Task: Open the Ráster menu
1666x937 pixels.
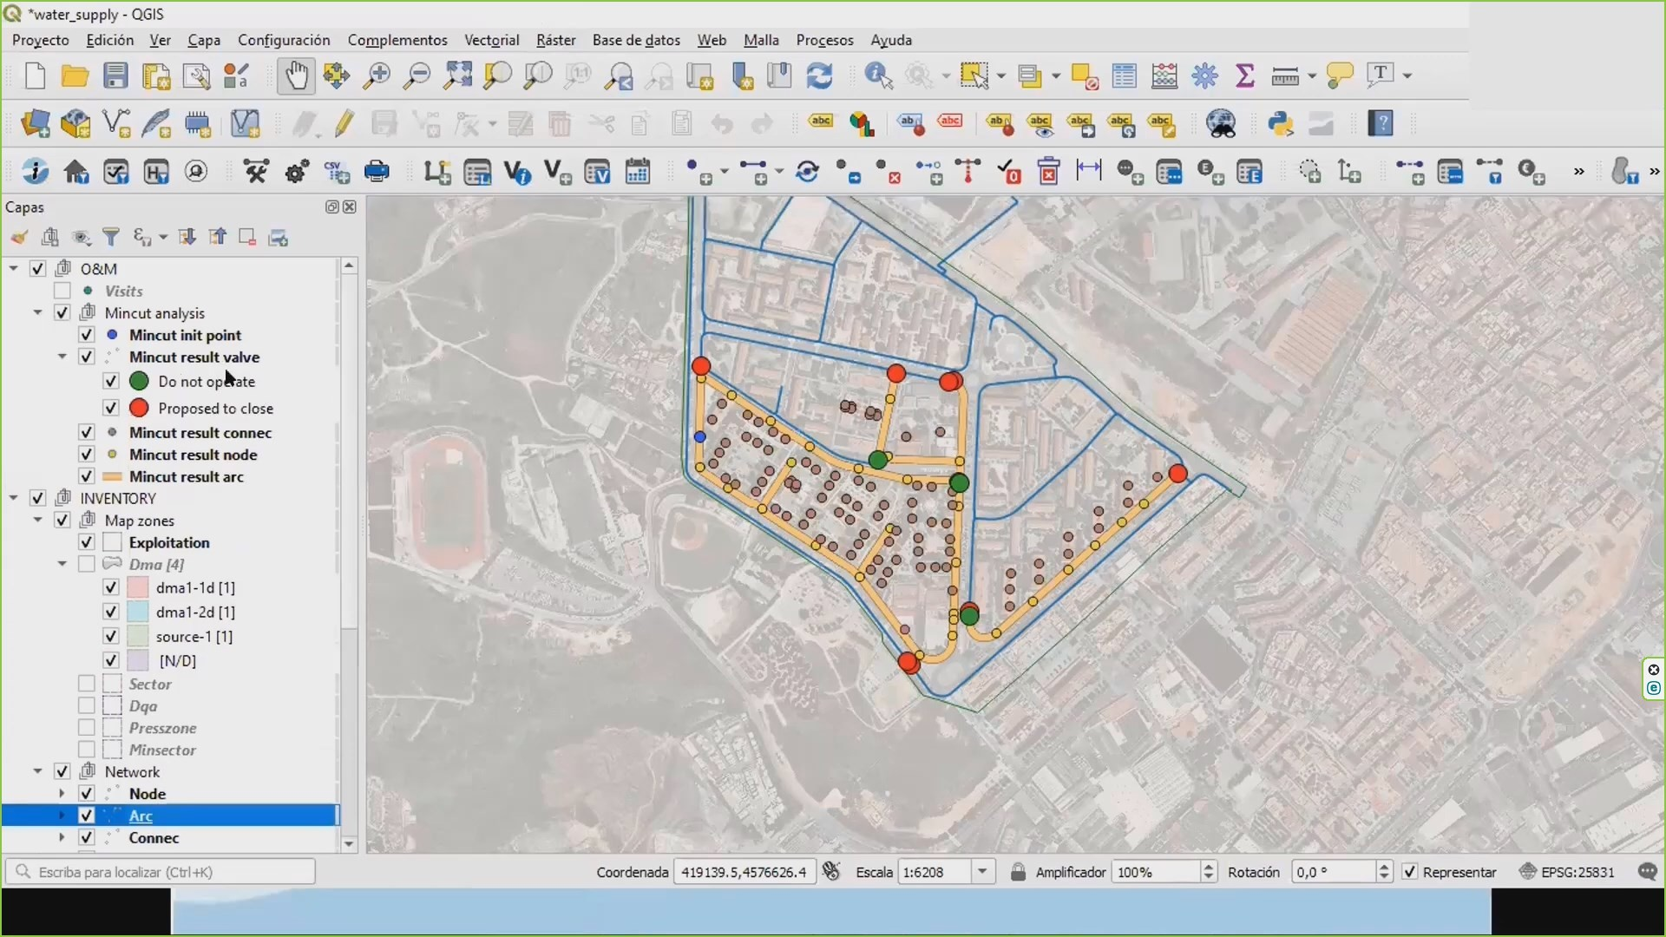Action: pyautogui.click(x=555, y=40)
